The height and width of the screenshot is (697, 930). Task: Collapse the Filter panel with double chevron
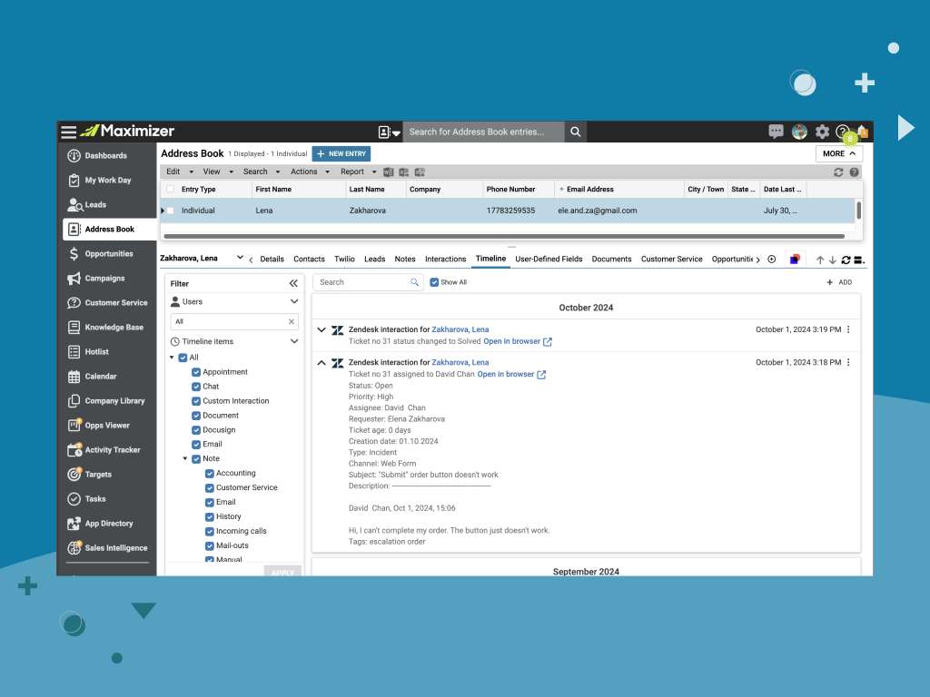pos(293,283)
